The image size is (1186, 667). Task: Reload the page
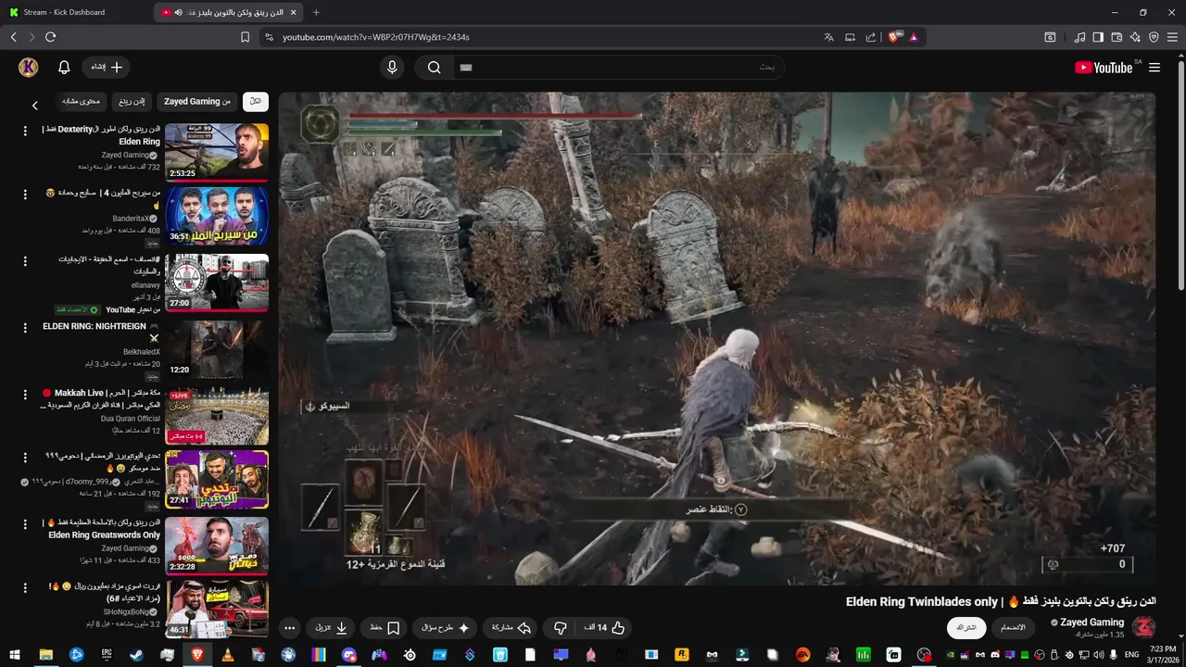(50, 37)
